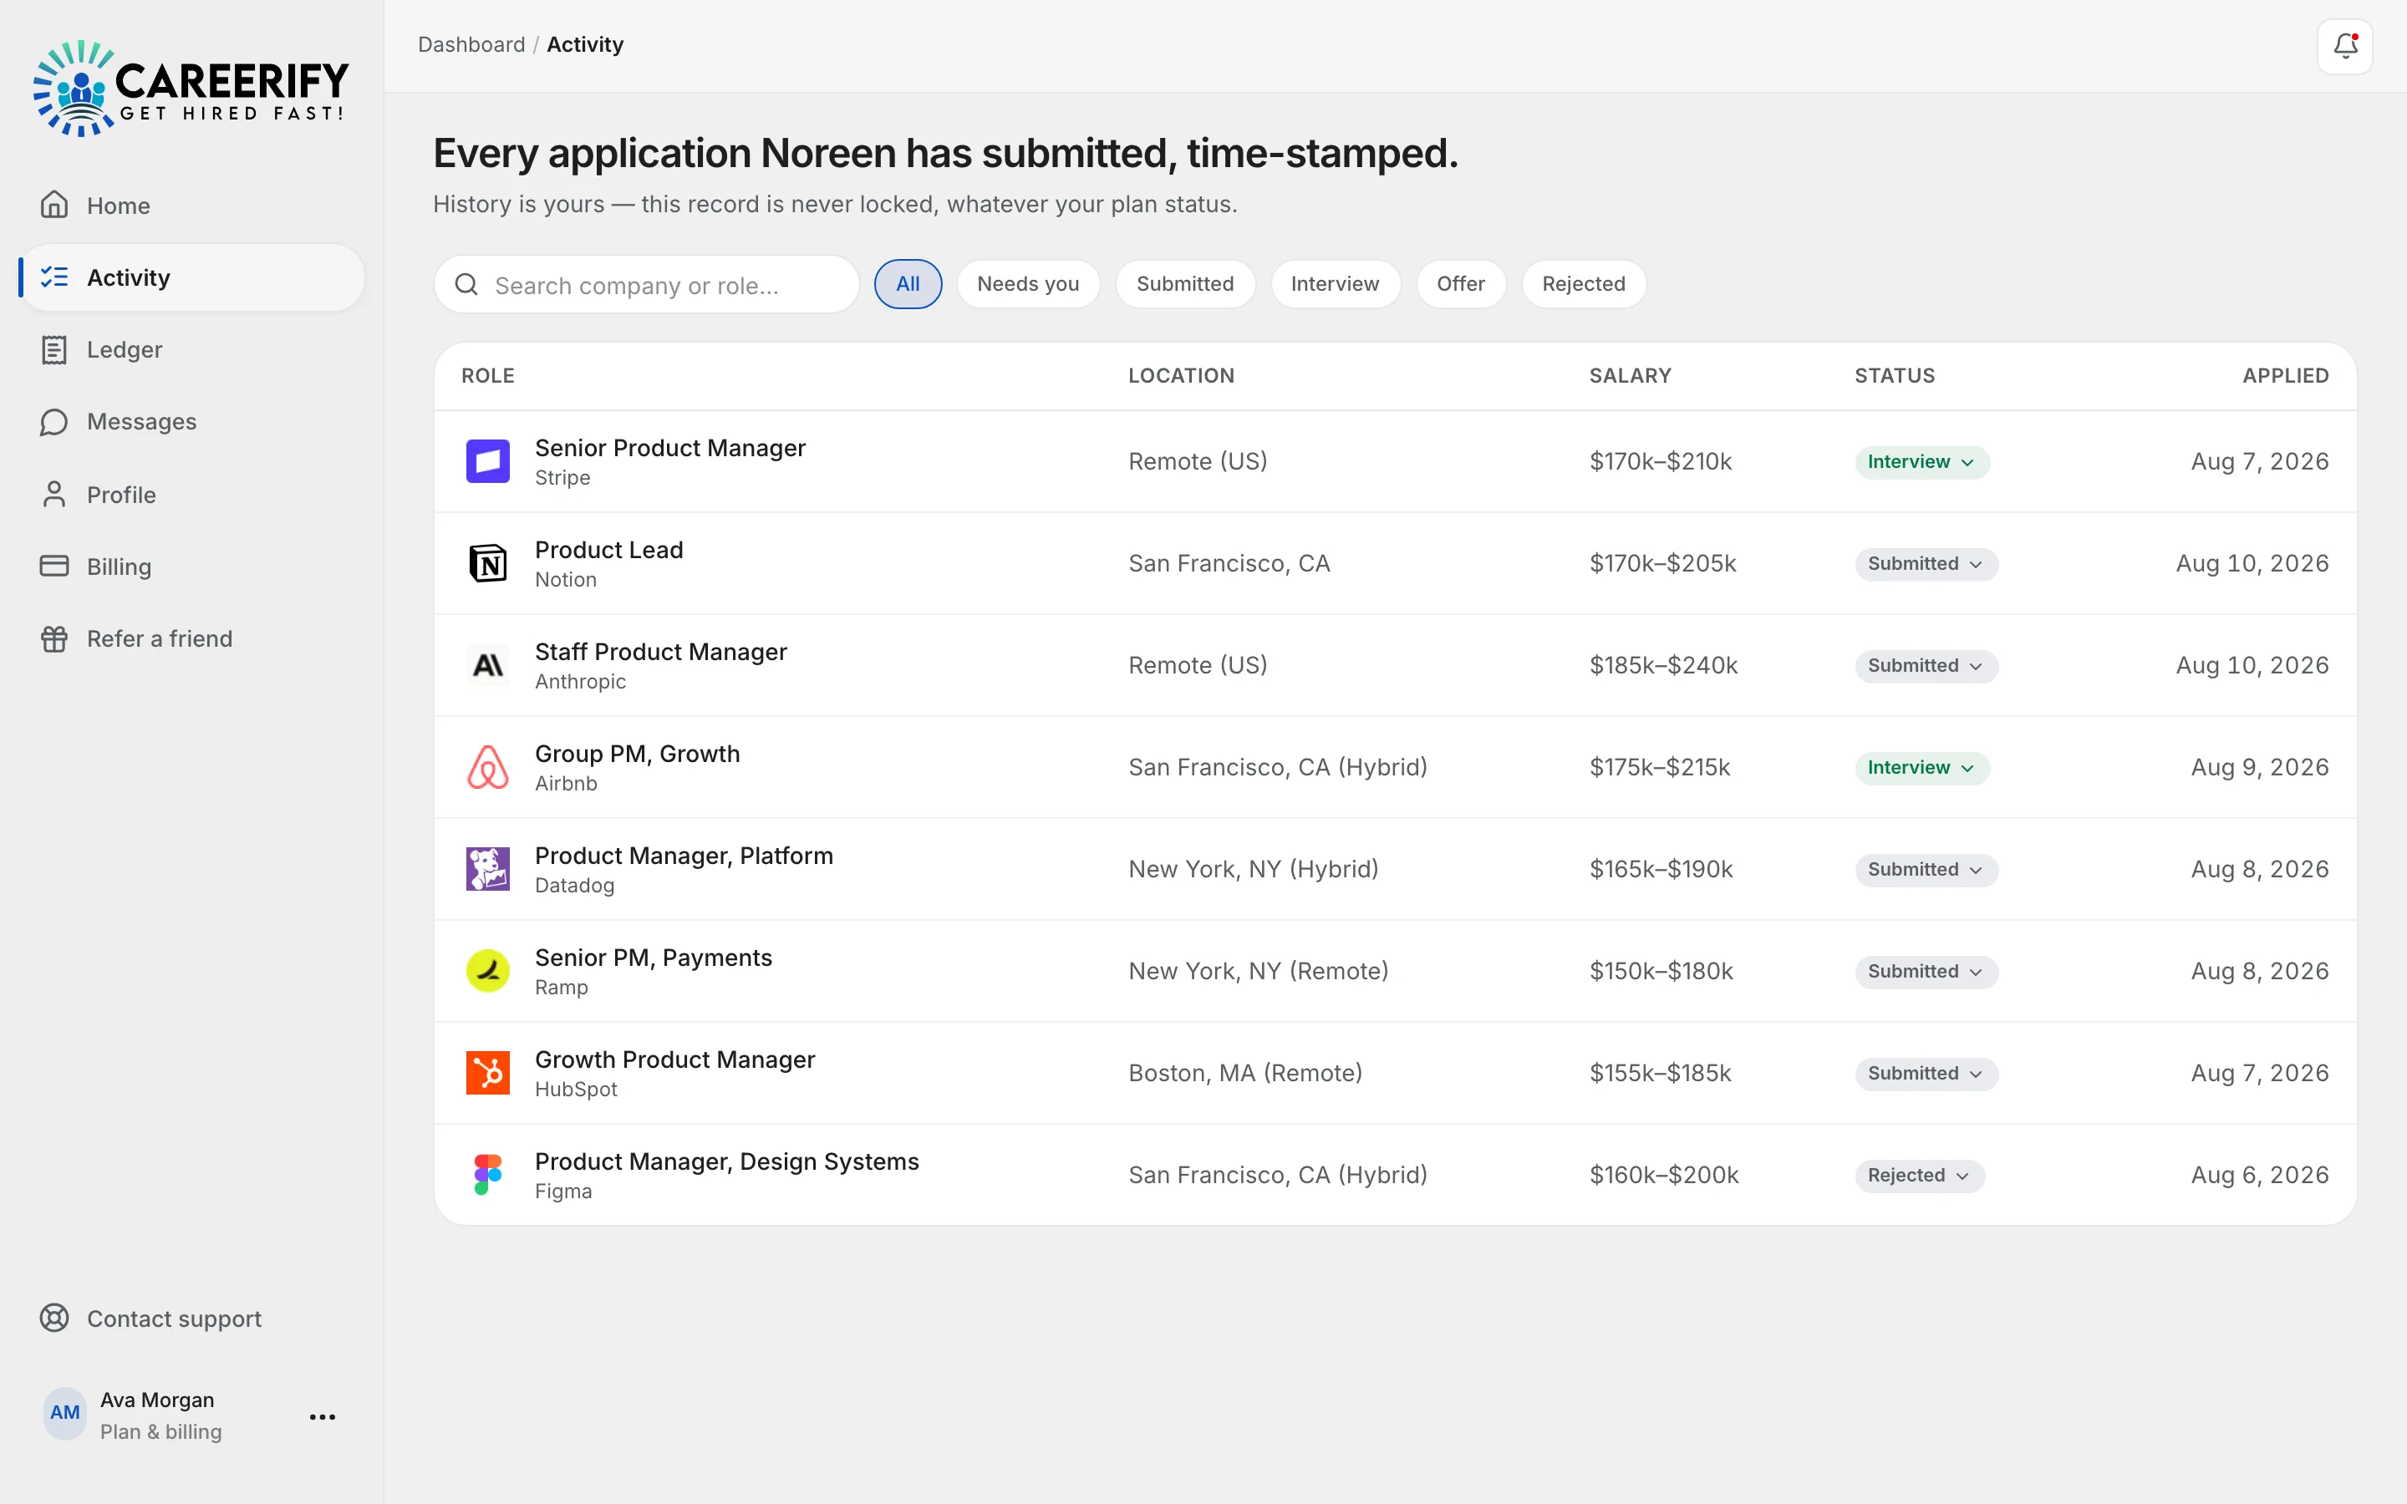Open Product Manager, Design Systems title
This screenshot has height=1504, width=2407.
[x=727, y=1161]
